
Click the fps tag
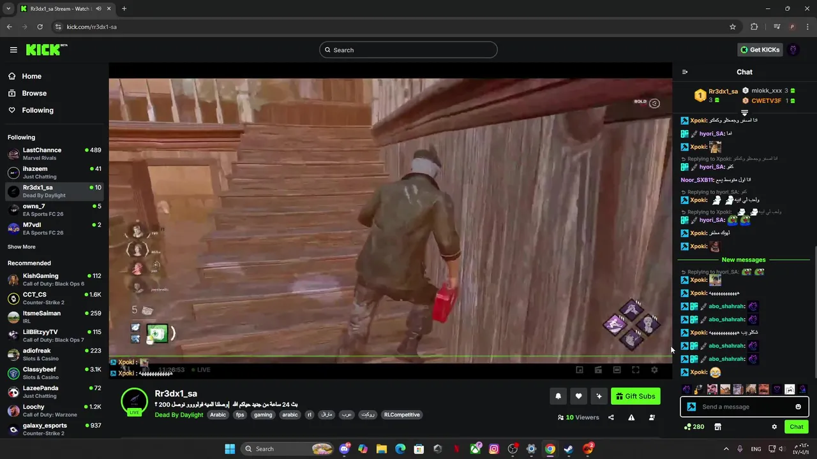coord(240,415)
